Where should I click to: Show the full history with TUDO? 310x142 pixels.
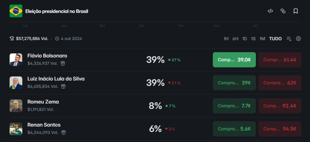point(275,39)
